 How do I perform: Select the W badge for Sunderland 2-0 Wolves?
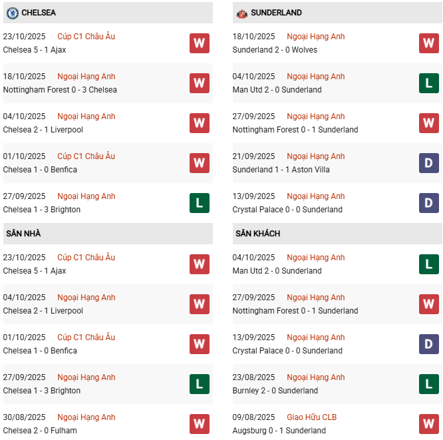429,43
